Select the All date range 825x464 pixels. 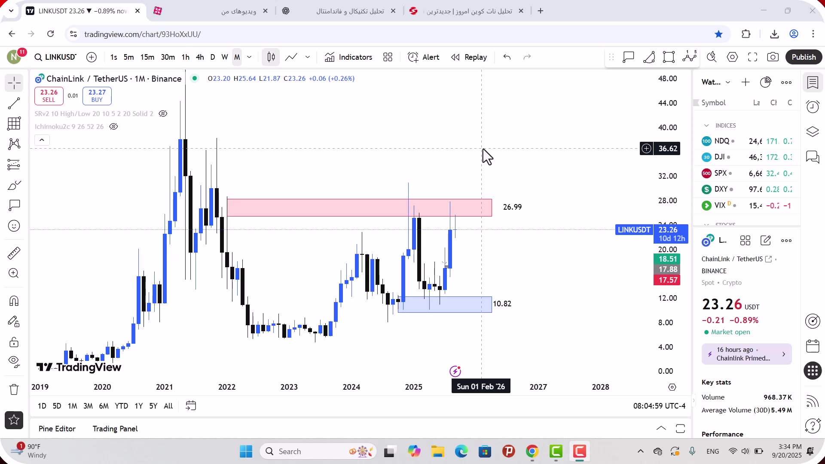coord(168,406)
